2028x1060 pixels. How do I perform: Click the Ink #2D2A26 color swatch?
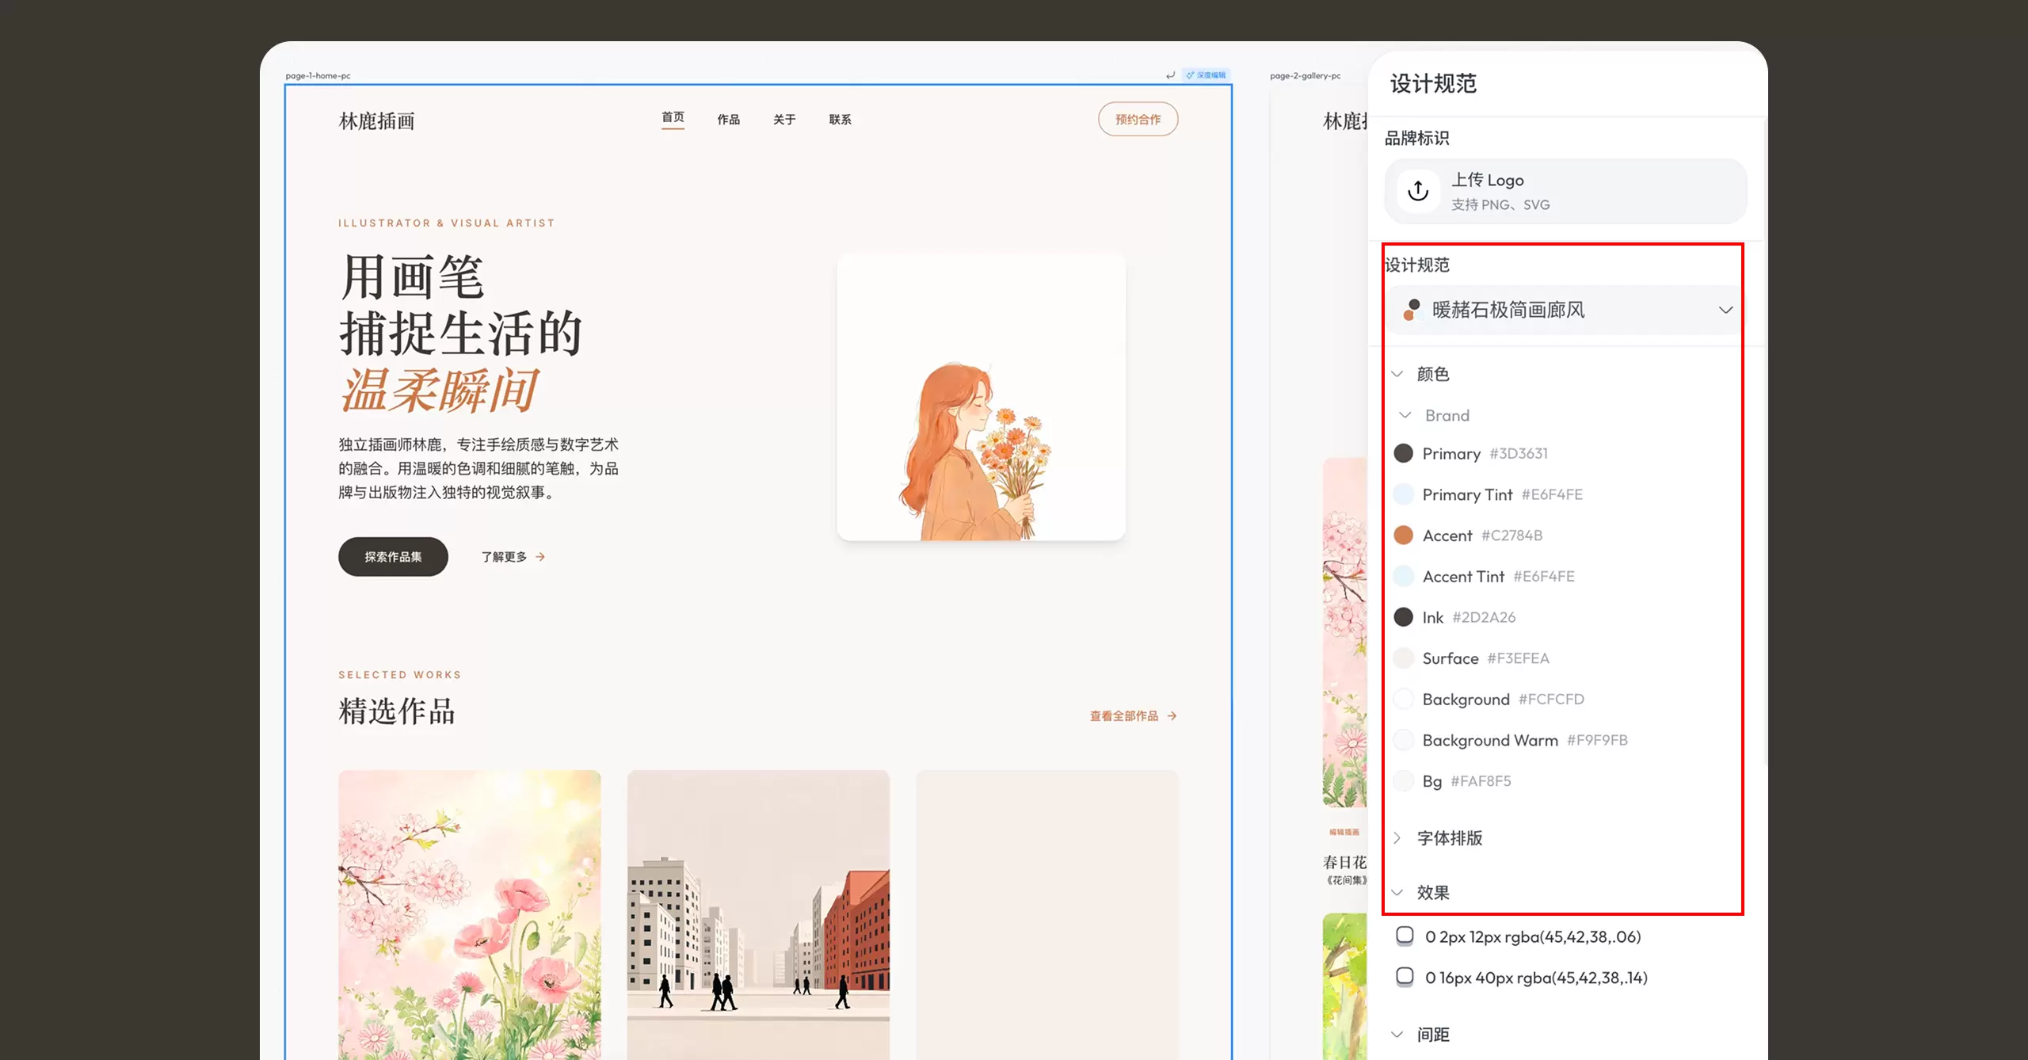click(x=1403, y=617)
